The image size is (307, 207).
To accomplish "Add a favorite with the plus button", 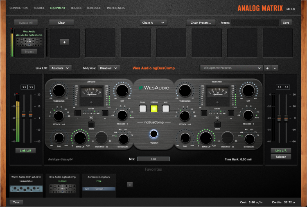I will pos(130,185).
